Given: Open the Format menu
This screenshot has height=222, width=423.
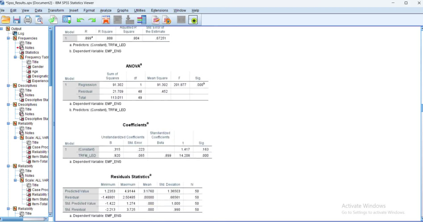Looking at the screenshot, I should click(89, 10).
